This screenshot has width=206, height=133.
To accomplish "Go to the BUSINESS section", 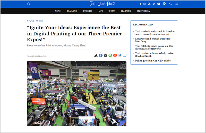I will (88, 11).
